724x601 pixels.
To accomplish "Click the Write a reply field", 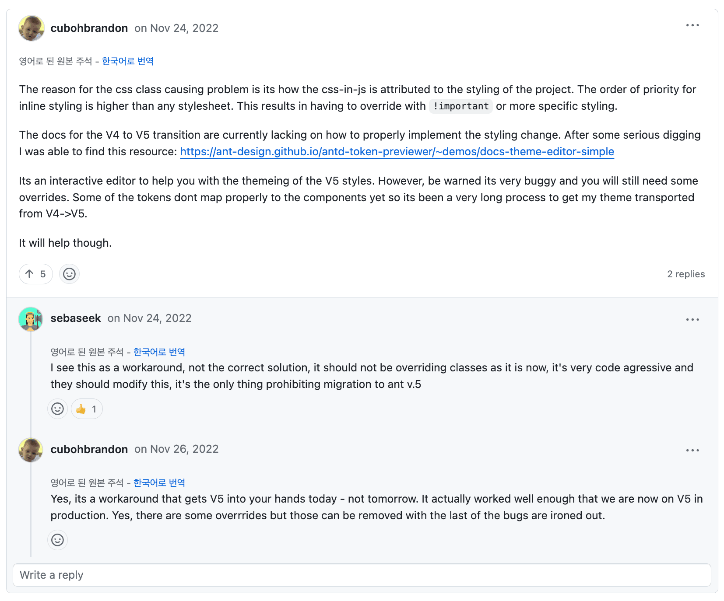I will pyautogui.click(x=362, y=575).
